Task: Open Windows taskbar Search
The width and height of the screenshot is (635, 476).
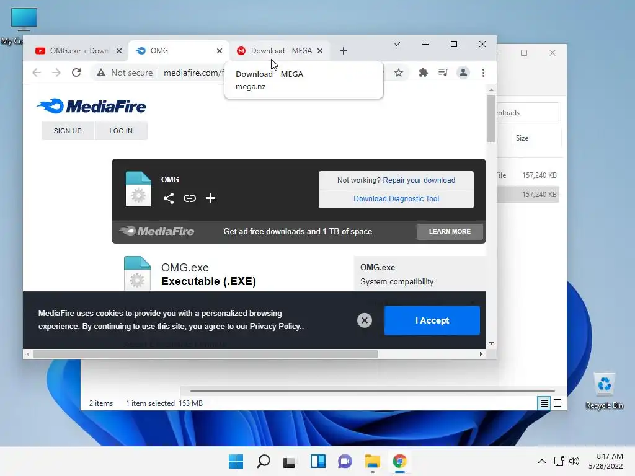Action: coord(263,461)
